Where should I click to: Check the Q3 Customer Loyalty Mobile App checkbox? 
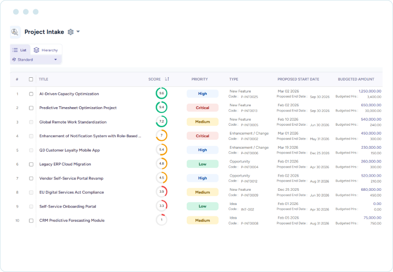[31, 150]
